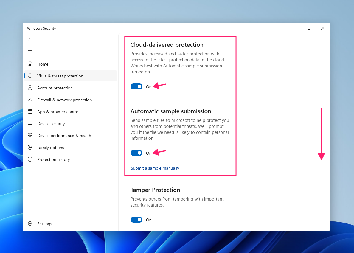Click the laptop icon for Device security
Viewport: 354px width, 253px height.
click(x=30, y=123)
